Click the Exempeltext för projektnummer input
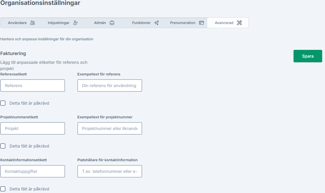The width and height of the screenshot is (325, 193). tap(110, 128)
